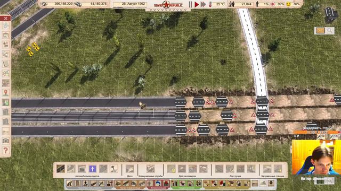The height and width of the screenshot is (191, 341).
Task: Set game speed to normal play
Action: click(197, 4)
